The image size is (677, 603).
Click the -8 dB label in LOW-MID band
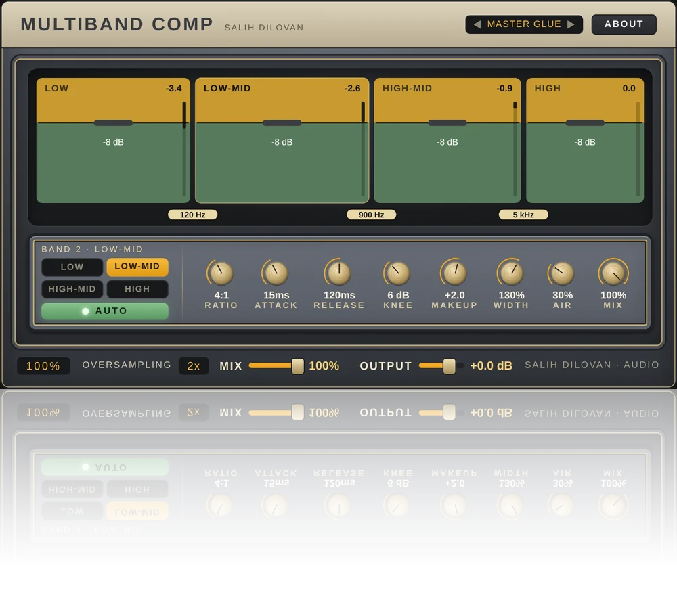coord(282,142)
